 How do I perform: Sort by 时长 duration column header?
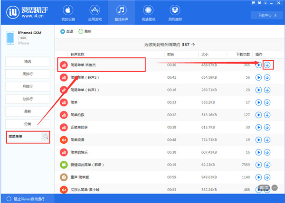coord(171,54)
